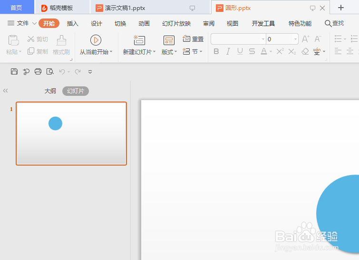Switch panel to Outline (大纲) view
This screenshot has height=260, width=359.
(50, 91)
